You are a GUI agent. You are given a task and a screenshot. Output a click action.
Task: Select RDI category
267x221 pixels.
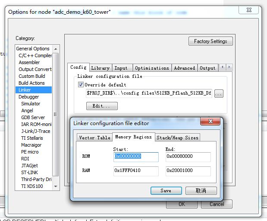click(x=25, y=159)
